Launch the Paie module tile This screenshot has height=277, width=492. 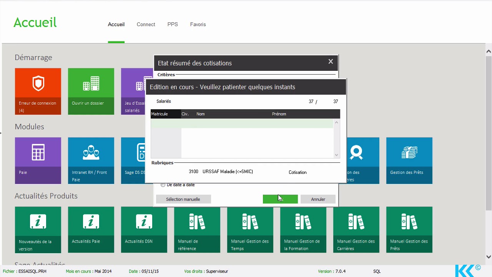point(38,160)
